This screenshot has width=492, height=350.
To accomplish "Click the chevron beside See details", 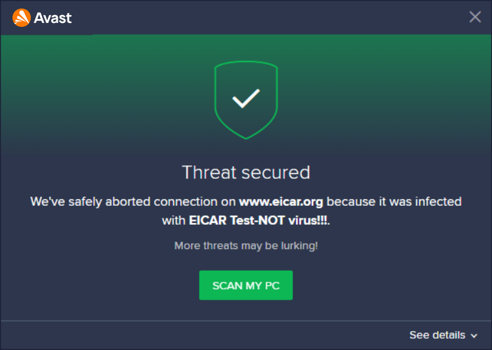I will (474, 336).
